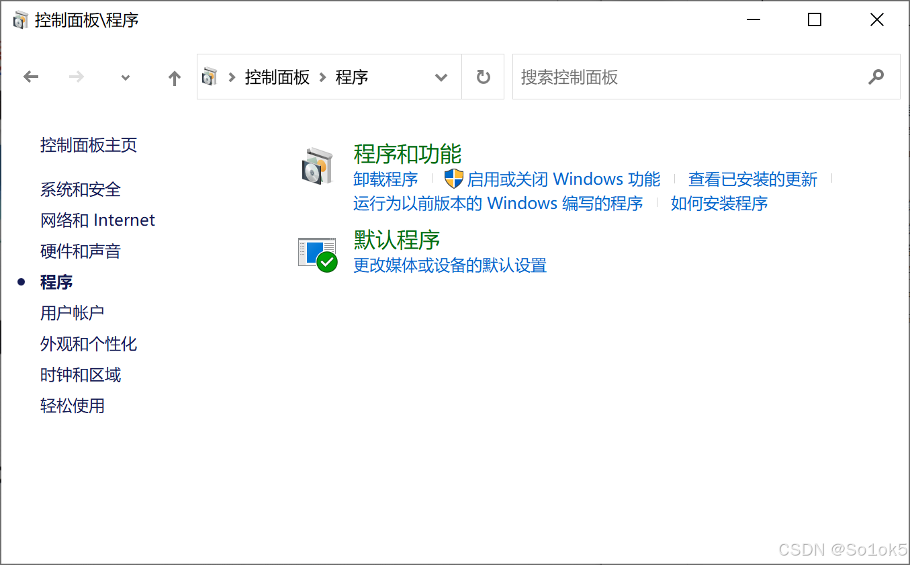This screenshot has width=910, height=565.
Task: Select the current 程序 sidebar entry
Action: tap(56, 282)
